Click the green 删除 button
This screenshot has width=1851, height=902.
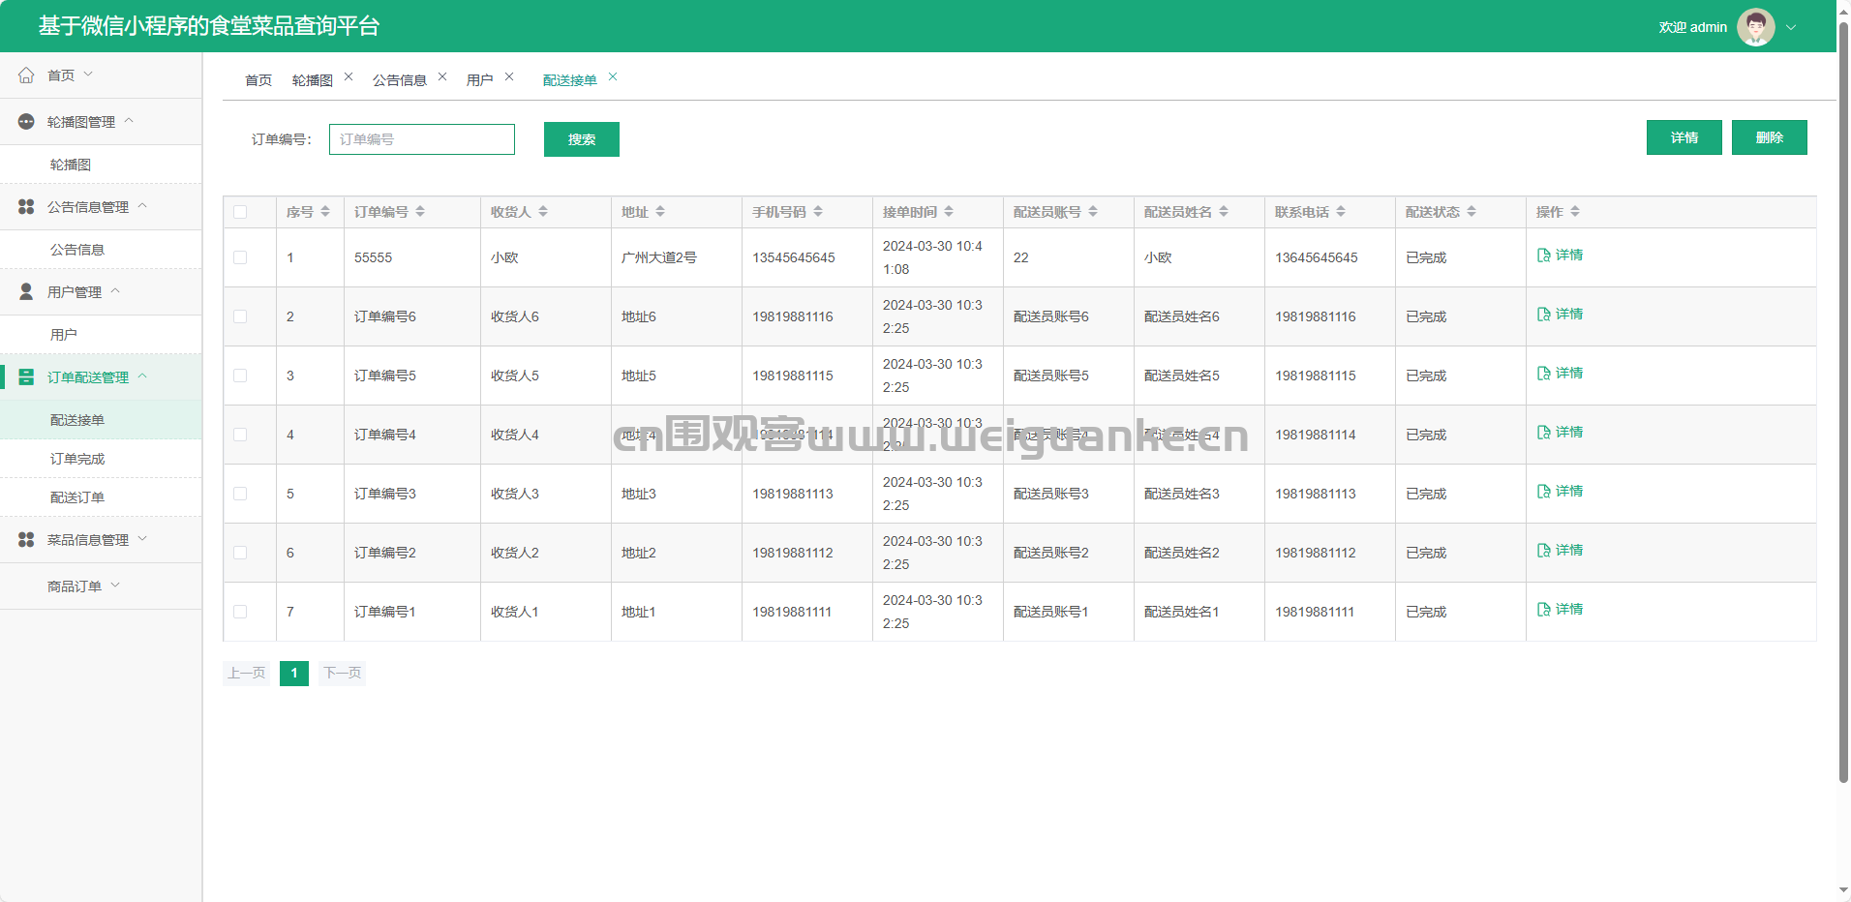(1769, 137)
